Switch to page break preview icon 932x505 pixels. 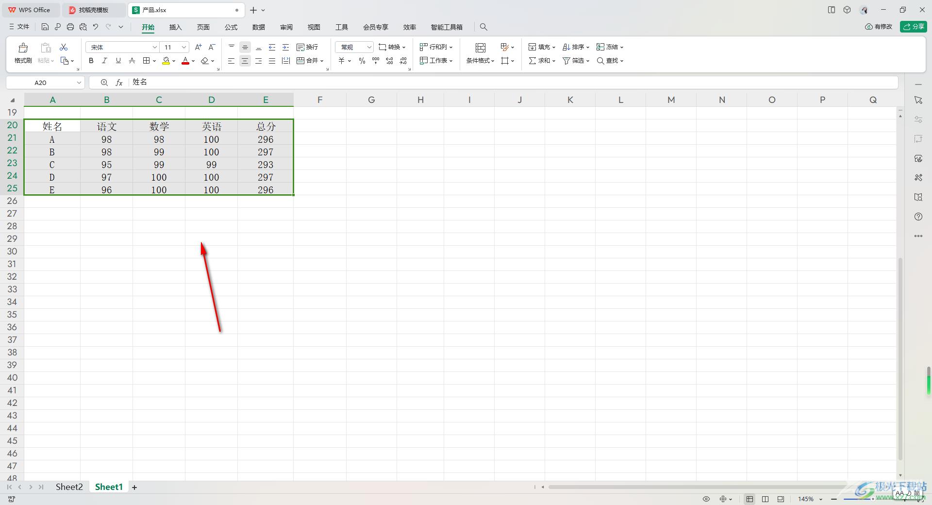781,499
